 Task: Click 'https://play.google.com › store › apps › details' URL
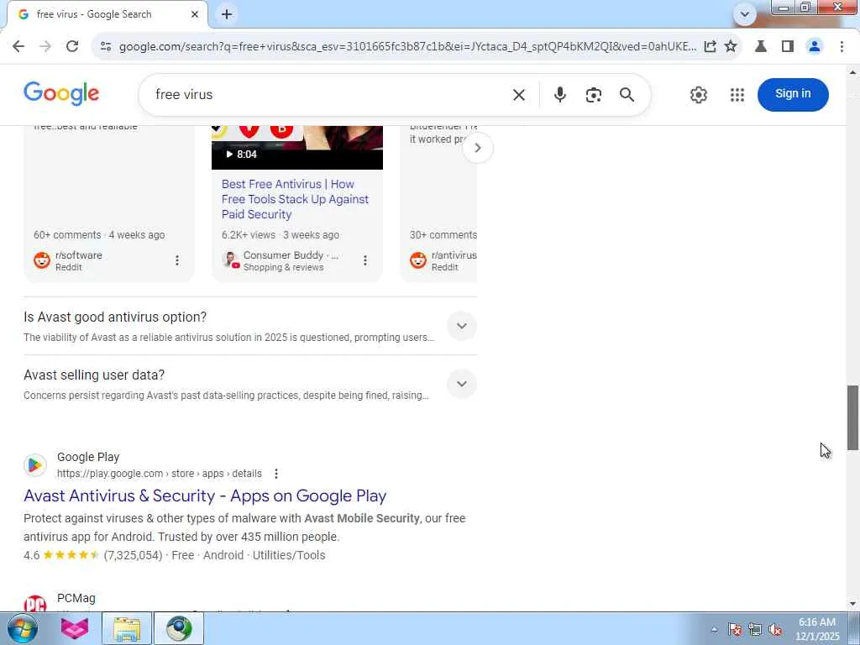159,474
